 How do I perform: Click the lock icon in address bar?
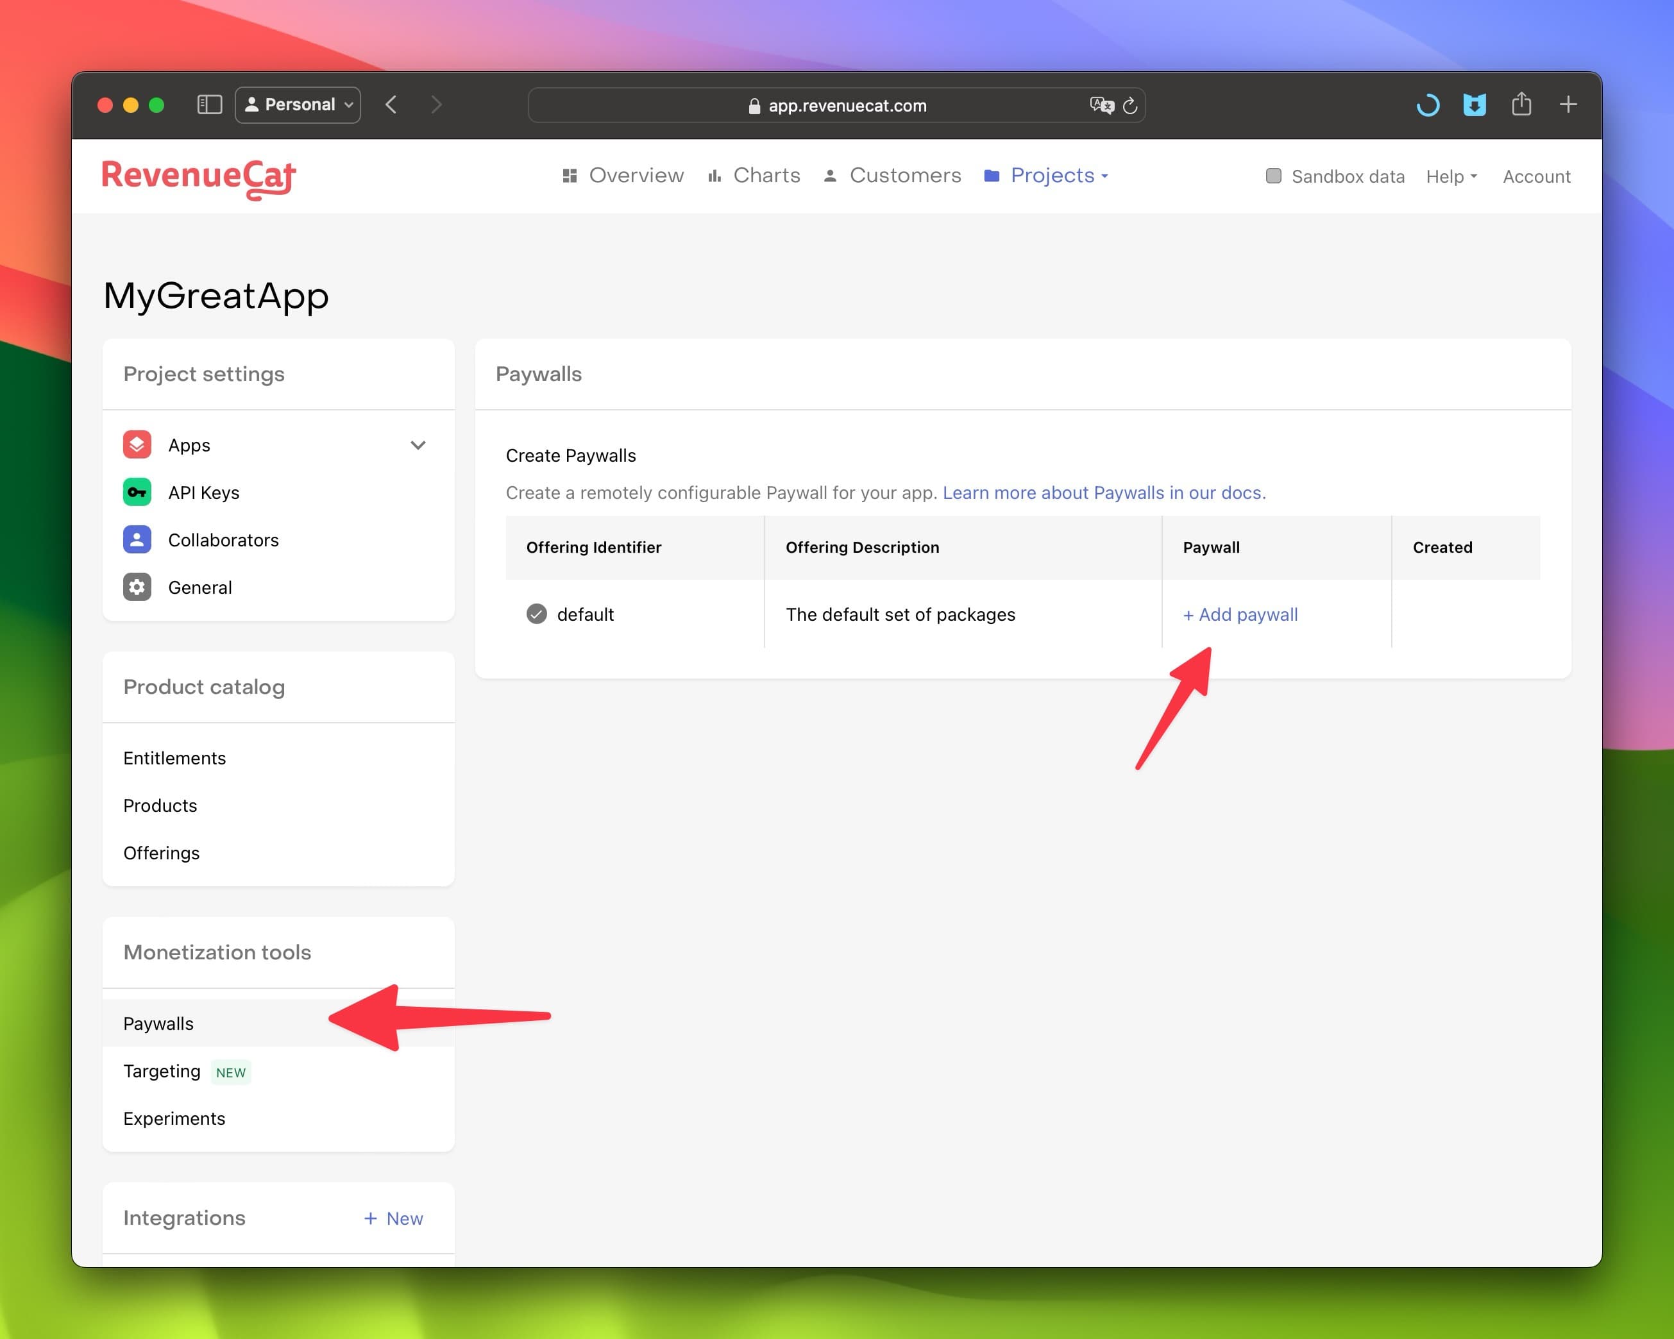pos(754,106)
